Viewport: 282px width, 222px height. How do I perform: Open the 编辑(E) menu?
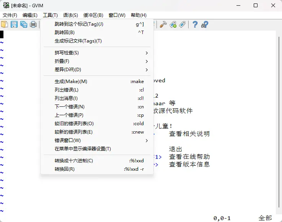[30, 15]
